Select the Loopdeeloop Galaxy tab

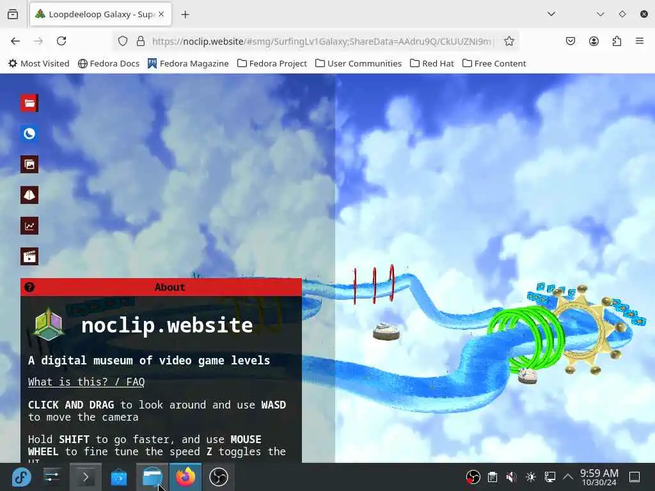click(100, 14)
